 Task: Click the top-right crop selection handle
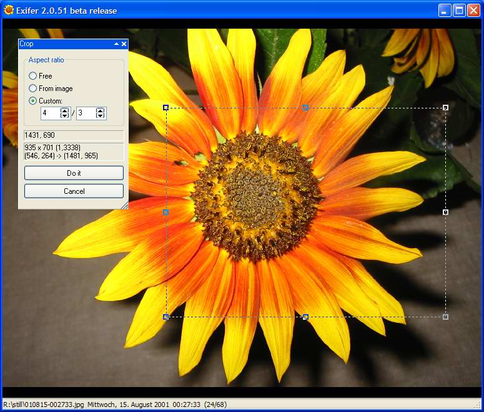[x=445, y=108]
